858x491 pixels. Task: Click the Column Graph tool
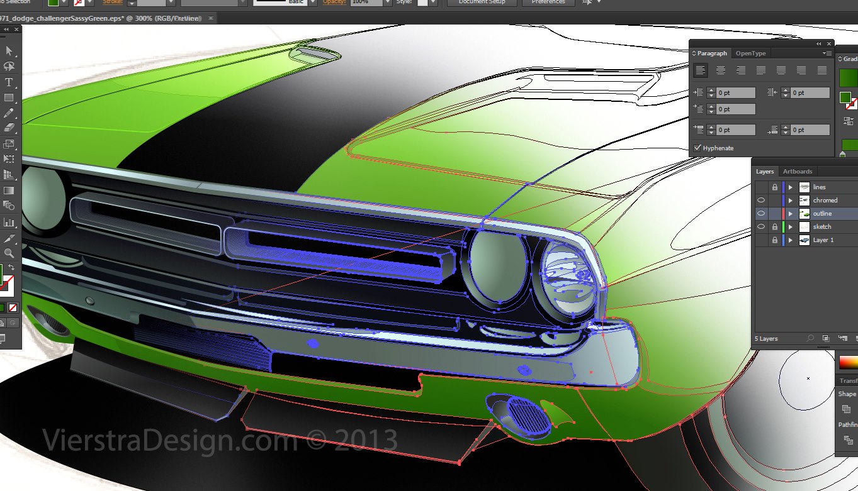(x=9, y=222)
